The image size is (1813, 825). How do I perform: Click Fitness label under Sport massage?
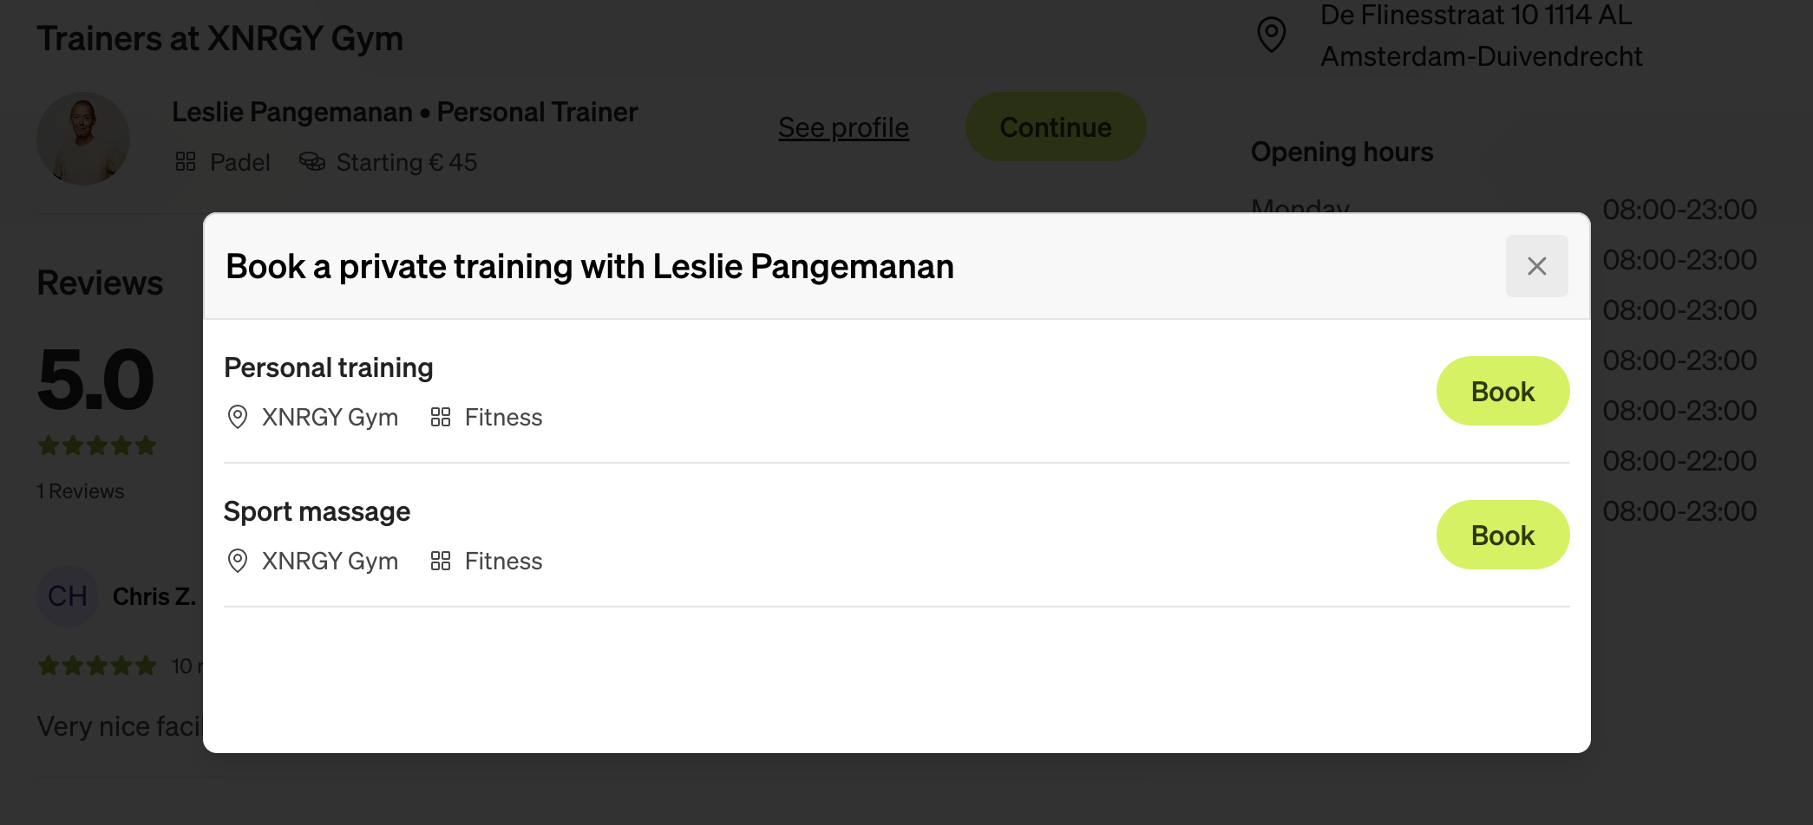[503, 561]
